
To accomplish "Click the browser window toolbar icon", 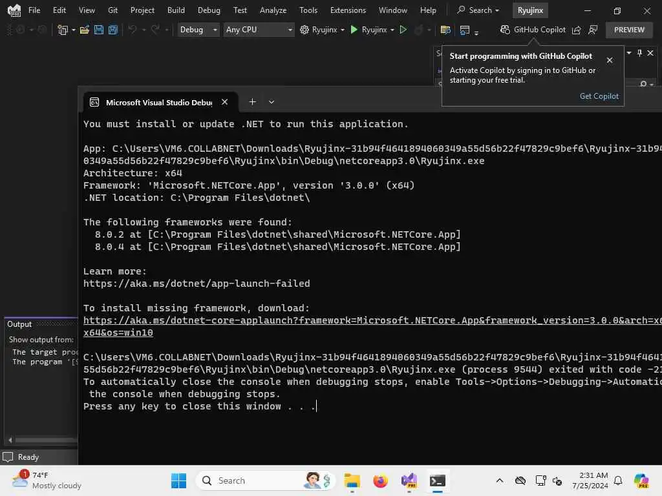I will point(464,30).
